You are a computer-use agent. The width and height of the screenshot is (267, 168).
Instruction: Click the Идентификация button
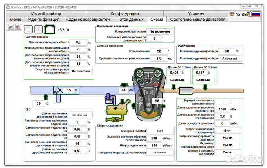tap(44, 19)
